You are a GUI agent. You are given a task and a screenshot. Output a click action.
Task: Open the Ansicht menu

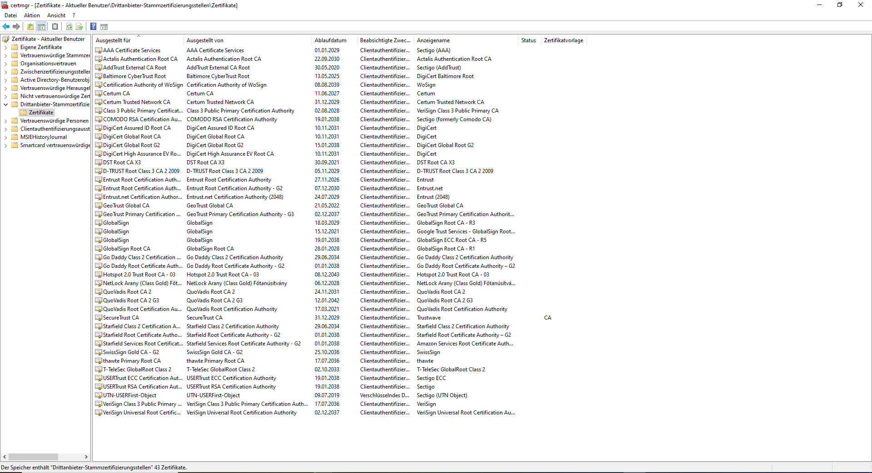56,15
